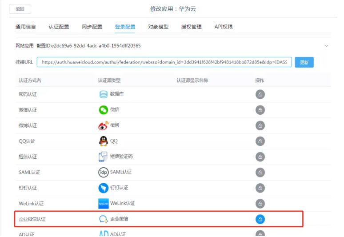Switch to the 通用信息 tab
The image size is (344, 237).
26,27
